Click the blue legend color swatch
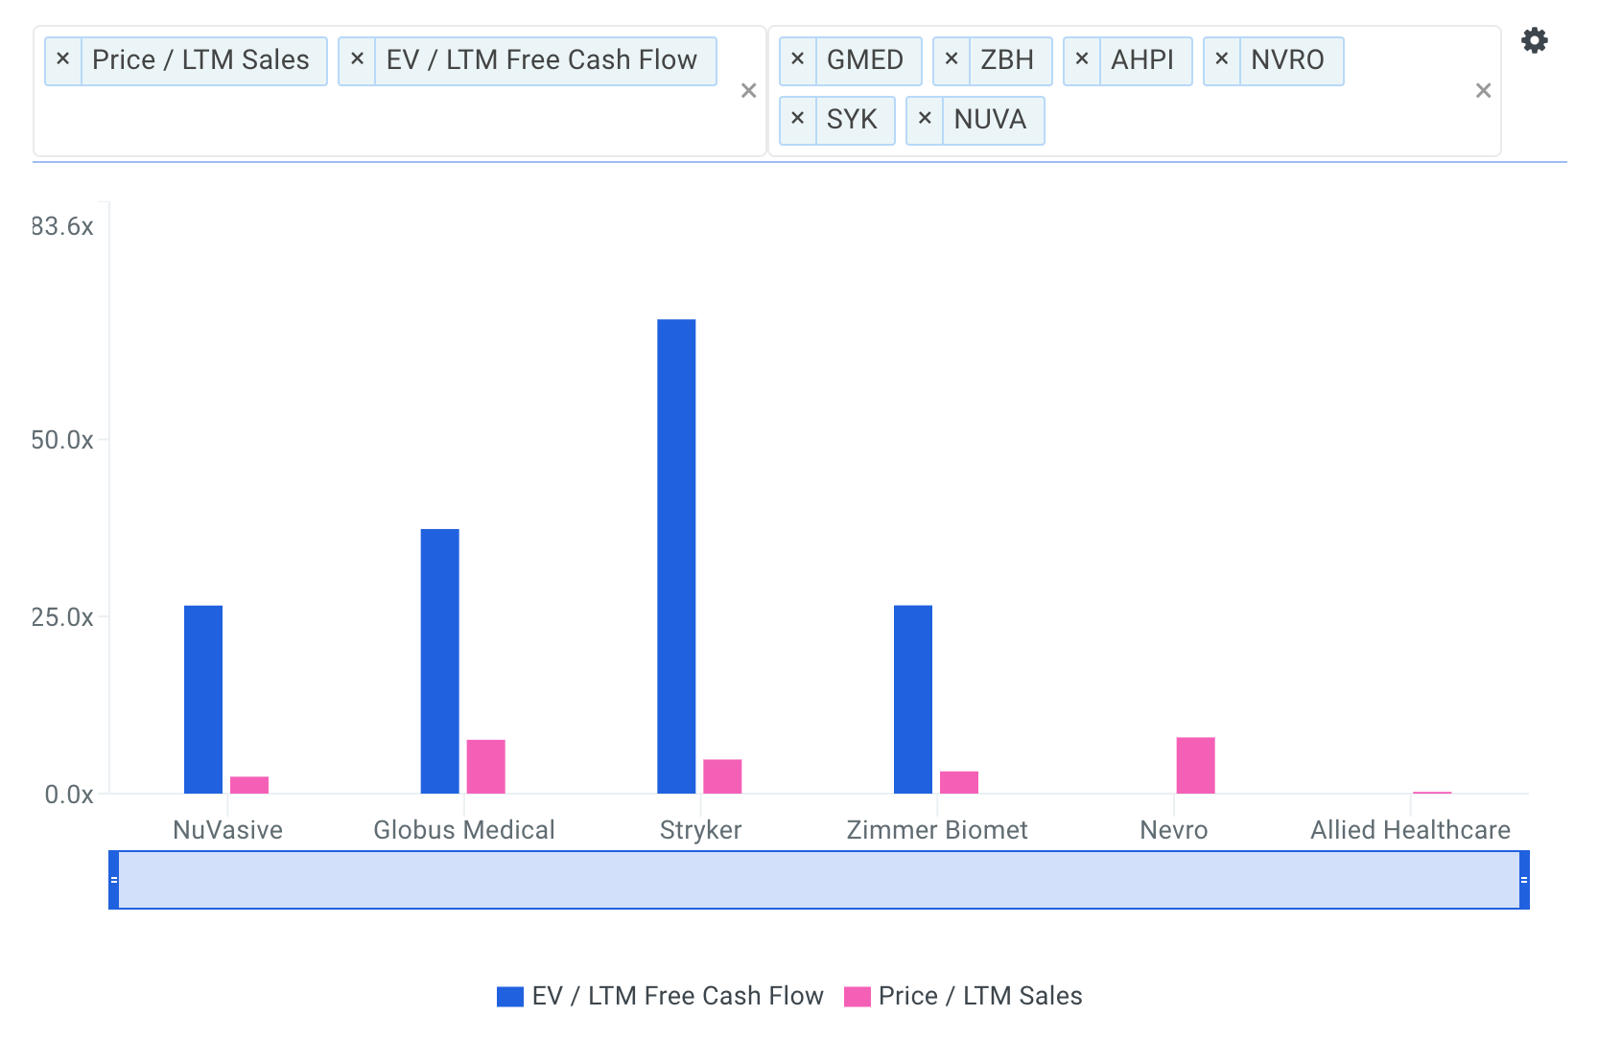The image size is (1598, 1039). pos(510,997)
